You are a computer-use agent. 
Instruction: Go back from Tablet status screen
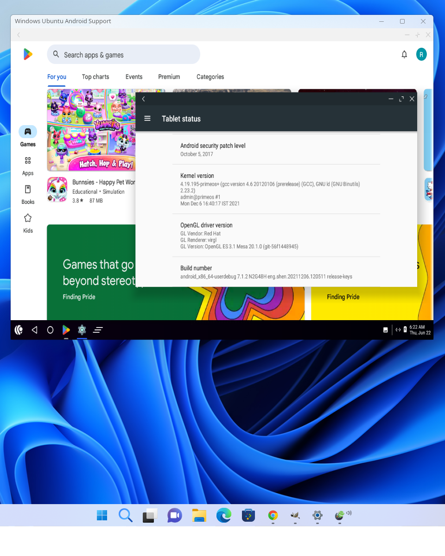click(x=143, y=99)
